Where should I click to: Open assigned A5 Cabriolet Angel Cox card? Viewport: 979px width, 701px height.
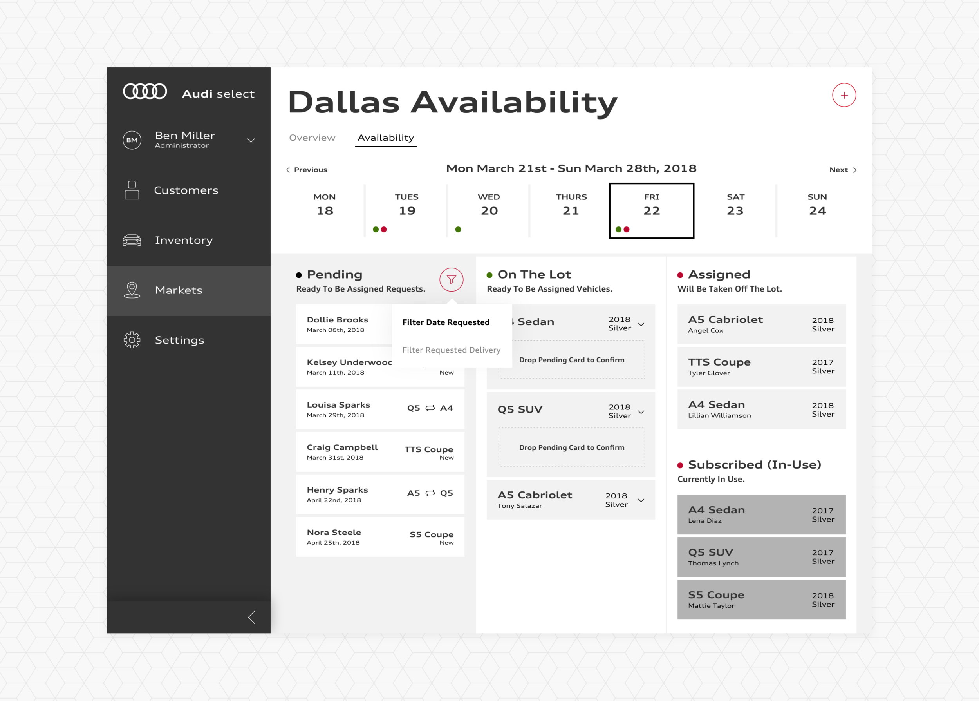(x=762, y=324)
